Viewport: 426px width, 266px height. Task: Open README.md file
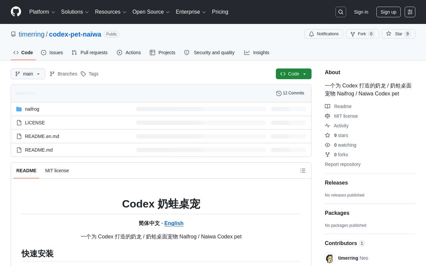click(39, 150)
